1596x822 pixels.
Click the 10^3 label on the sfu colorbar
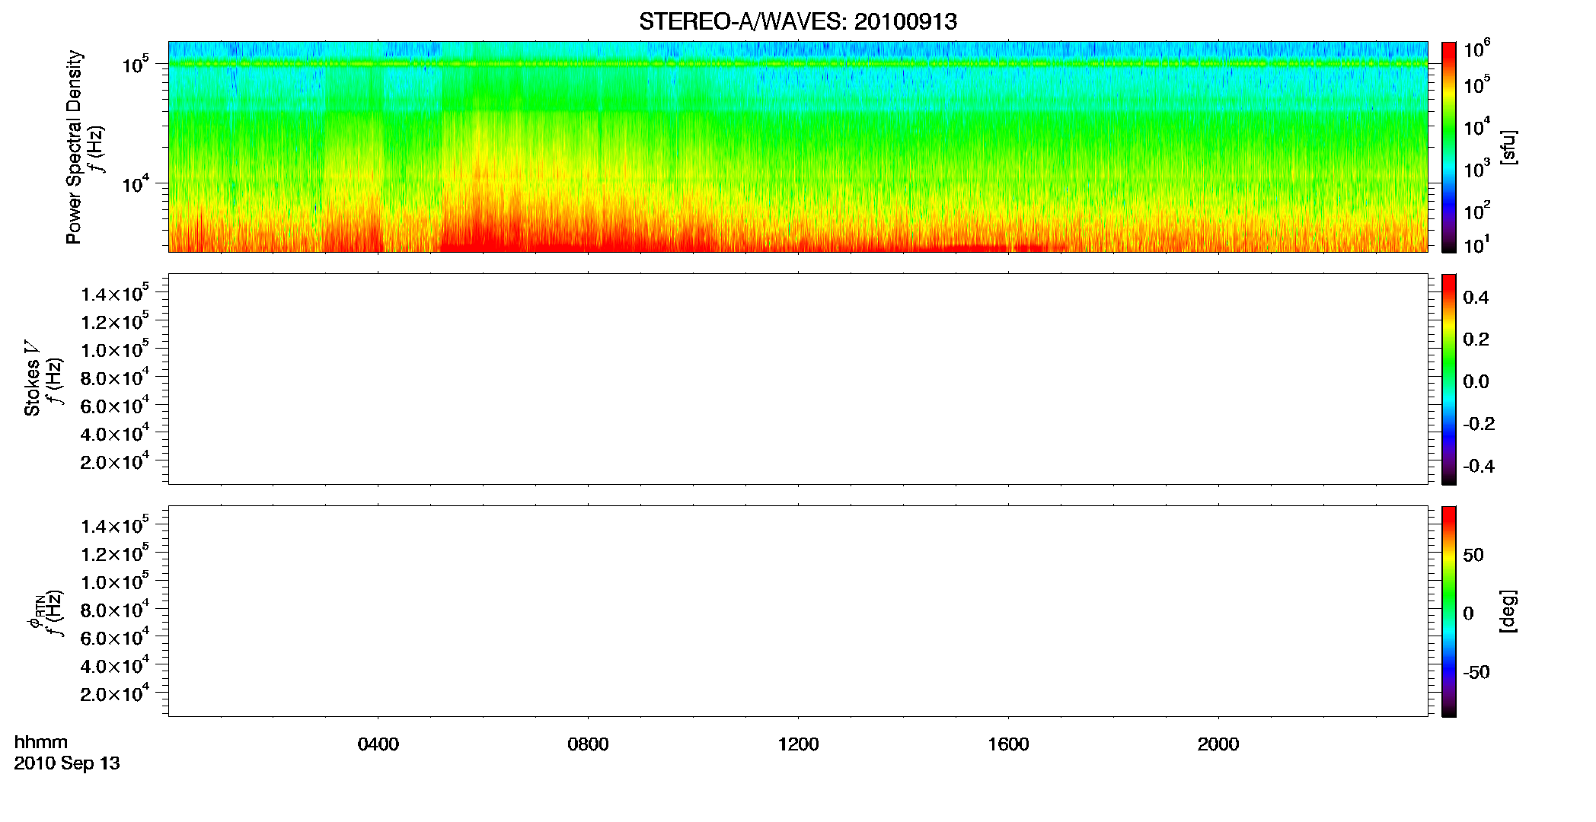pyautogui.click(x=1476, y=168)
